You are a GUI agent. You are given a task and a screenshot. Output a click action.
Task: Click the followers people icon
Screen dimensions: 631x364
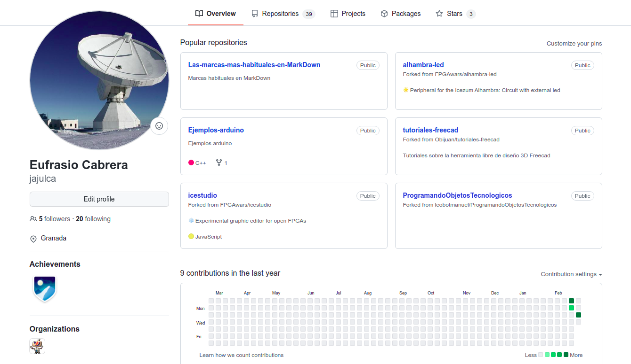pyautogui.click(x=33, y=219)
